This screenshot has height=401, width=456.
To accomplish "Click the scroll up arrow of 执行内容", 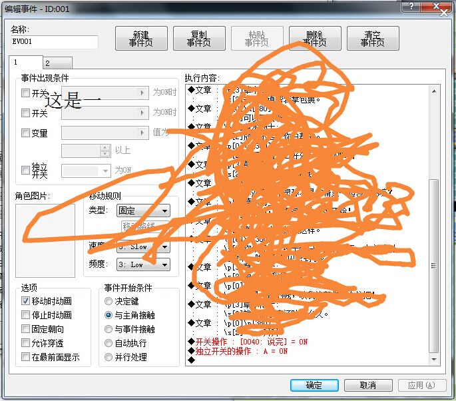I will (434, 91).
